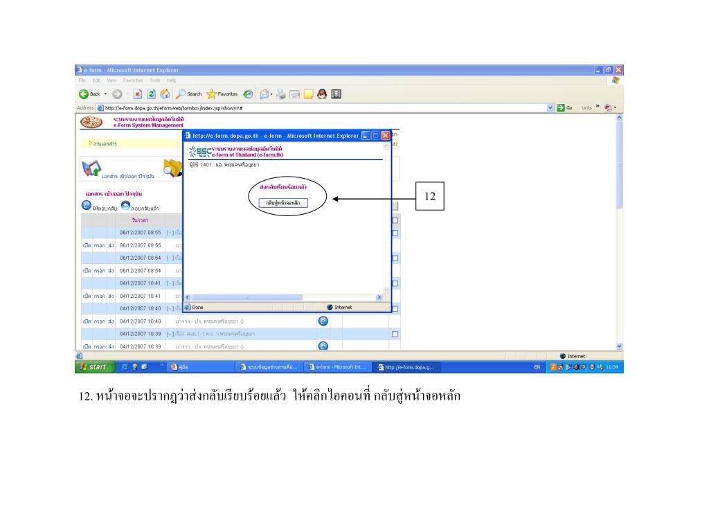Click the PDF converter icon beside Links
Viewport: 709px width, 532px height.
click(608, 107)
